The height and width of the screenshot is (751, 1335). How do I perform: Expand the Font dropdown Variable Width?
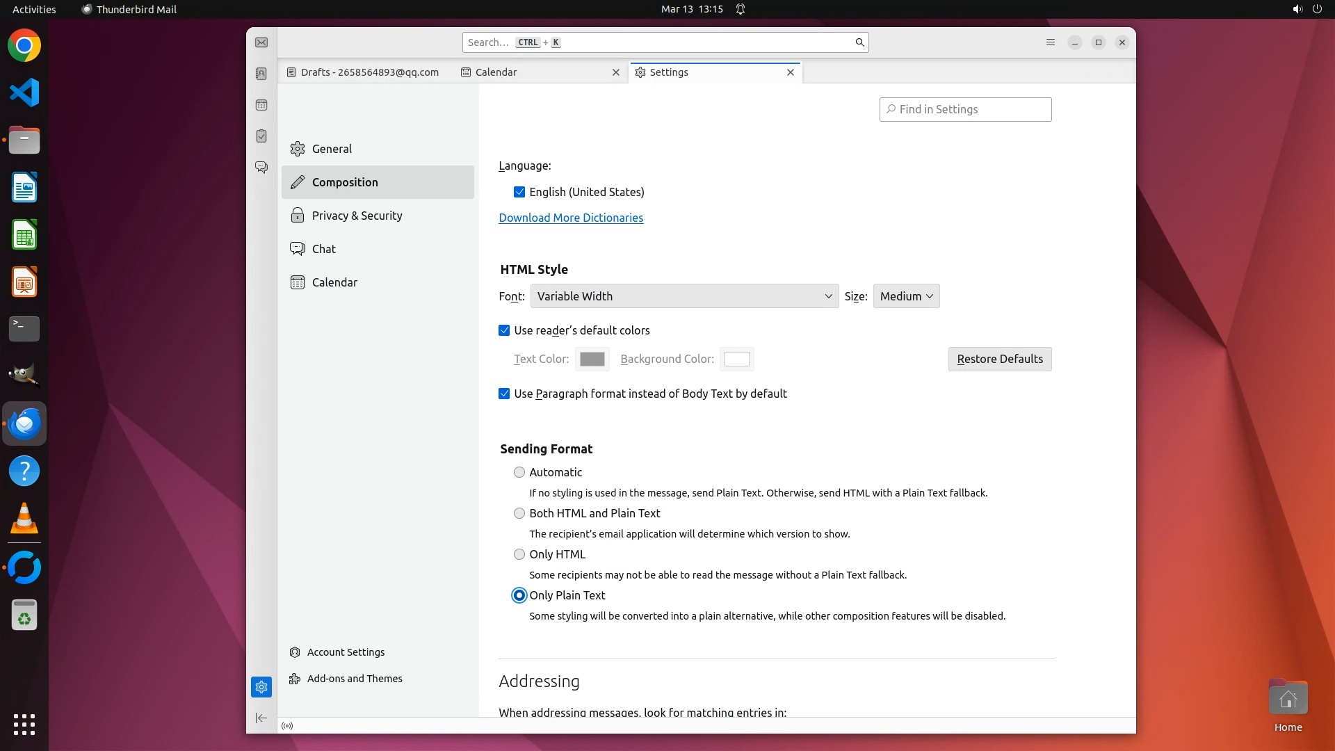click(684, 296)
